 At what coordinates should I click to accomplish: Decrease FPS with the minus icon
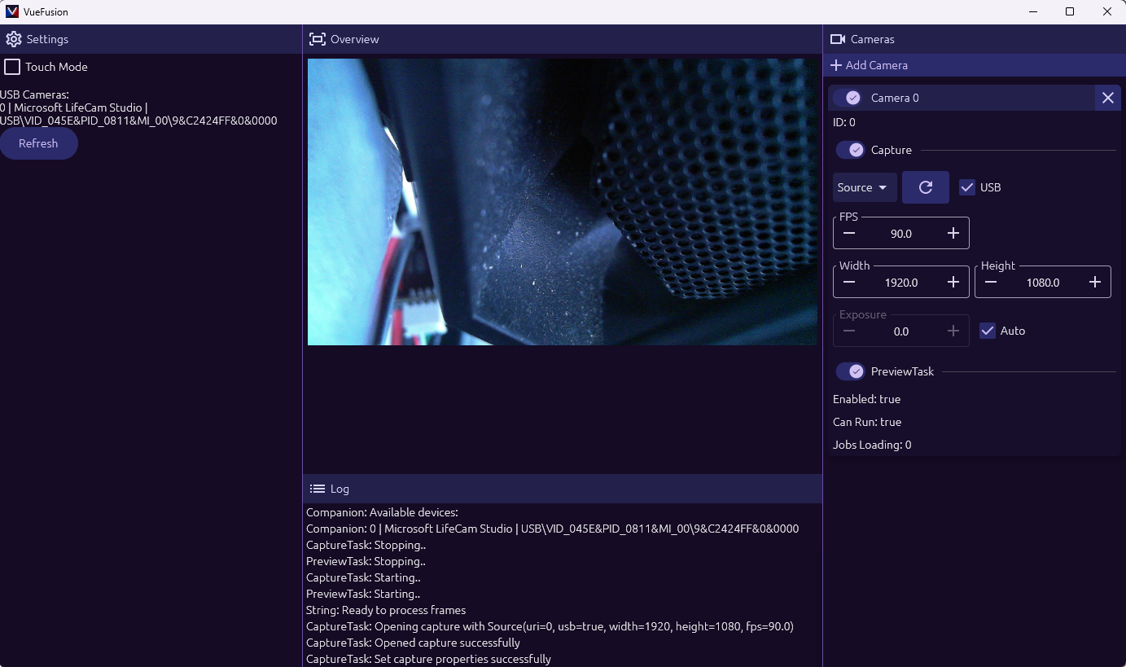[x=849, y=234]
